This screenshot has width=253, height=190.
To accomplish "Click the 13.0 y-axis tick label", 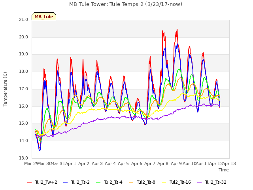I will [x=24, y=158].
